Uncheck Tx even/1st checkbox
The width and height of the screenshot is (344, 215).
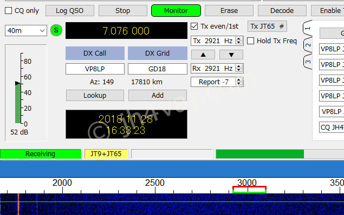coord(194,26)
